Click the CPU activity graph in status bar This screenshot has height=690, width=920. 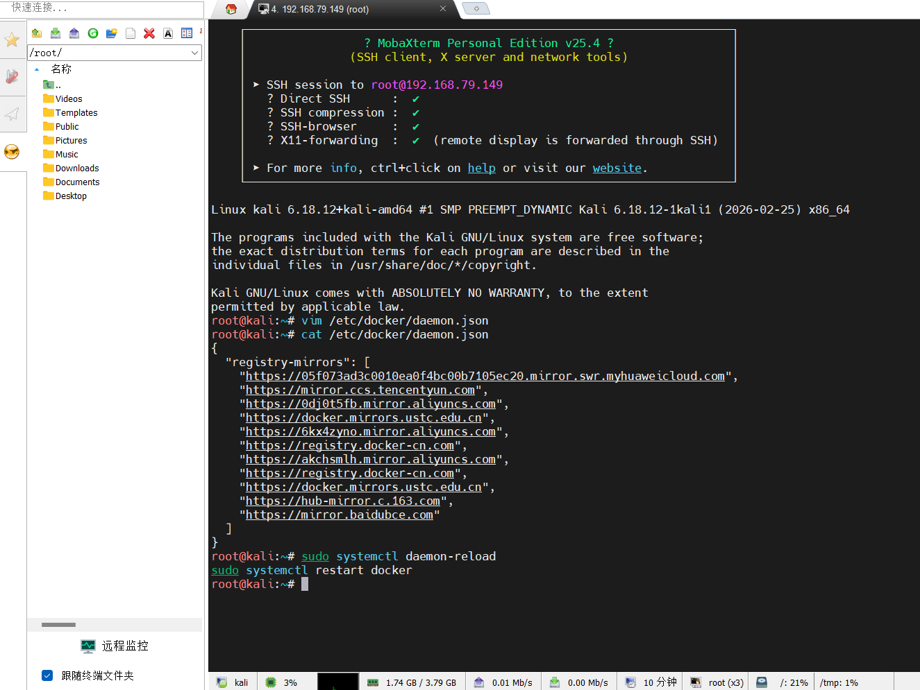click(338, 682)
